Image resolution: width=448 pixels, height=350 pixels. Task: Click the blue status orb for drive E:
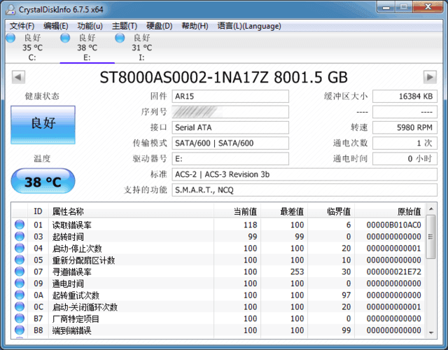(65, 38)
